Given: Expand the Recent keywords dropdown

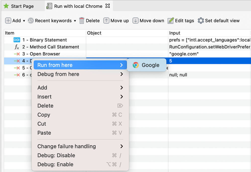Looking at the screenshot, I should 75,21.
